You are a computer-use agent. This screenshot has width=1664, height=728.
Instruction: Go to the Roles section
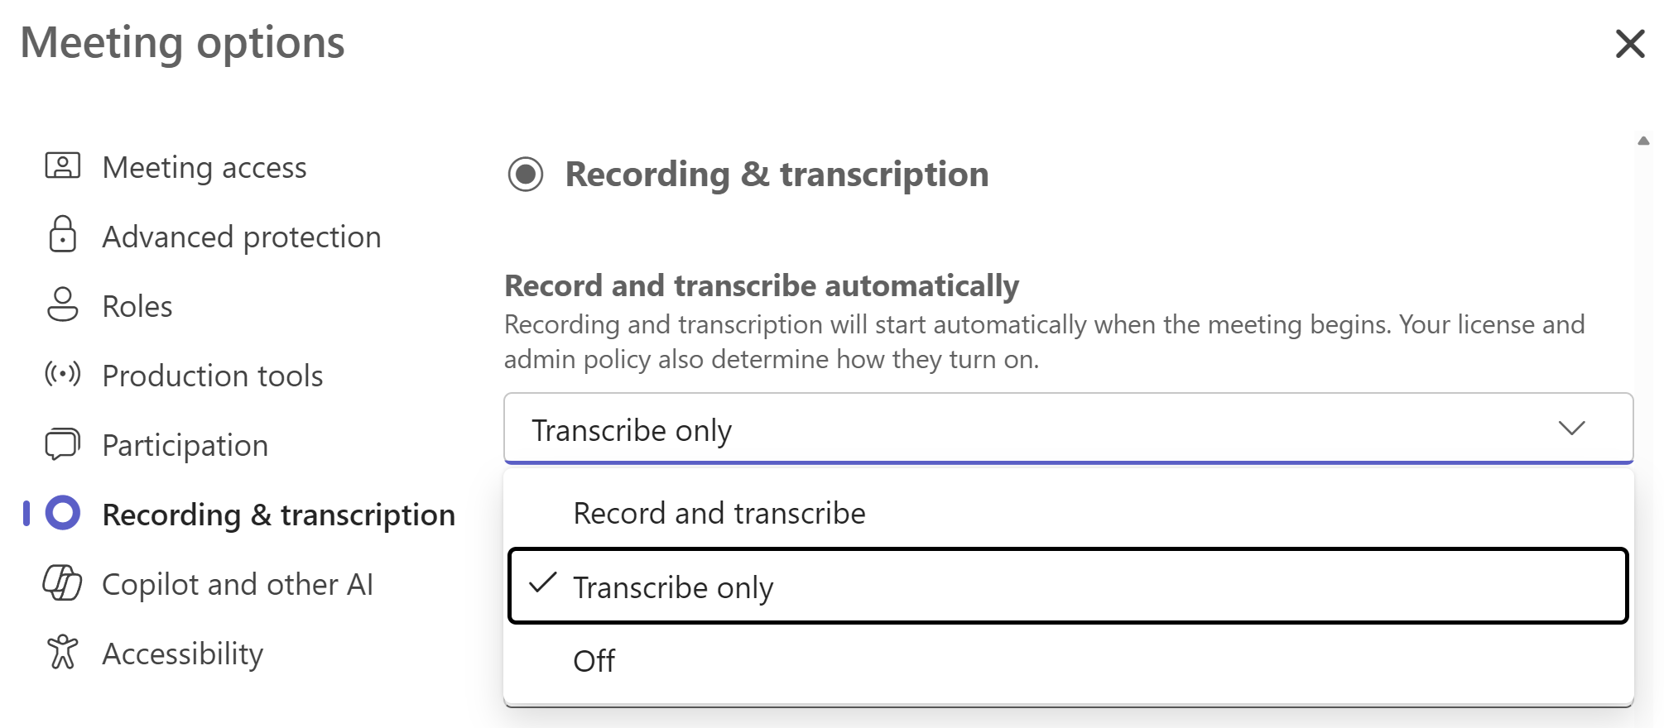pyautogui.click(x=137, y=307)
